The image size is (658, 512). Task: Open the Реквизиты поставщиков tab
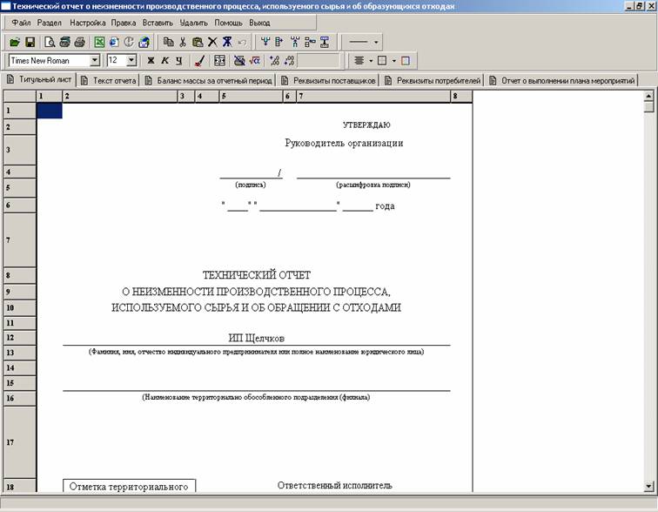click(331, 81)
